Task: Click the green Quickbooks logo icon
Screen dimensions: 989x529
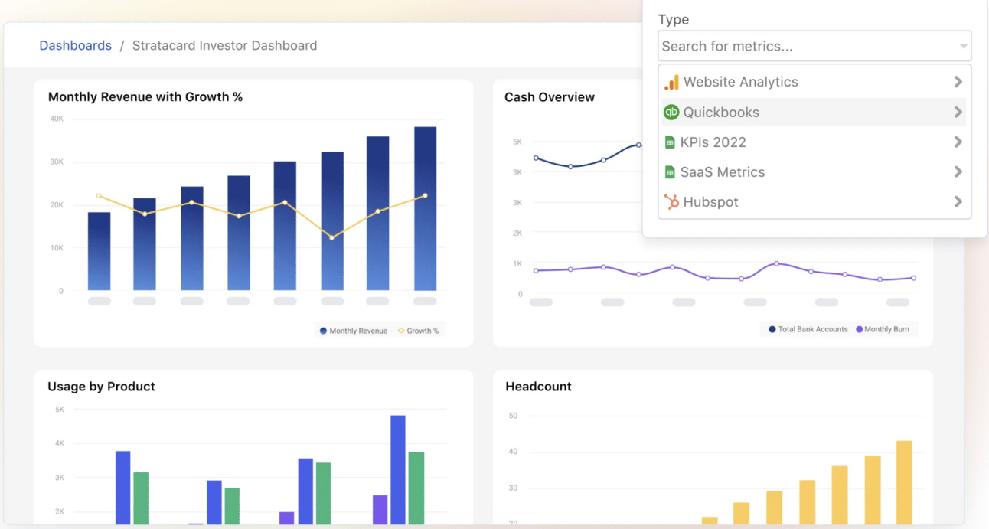Action: click(671, 112)
